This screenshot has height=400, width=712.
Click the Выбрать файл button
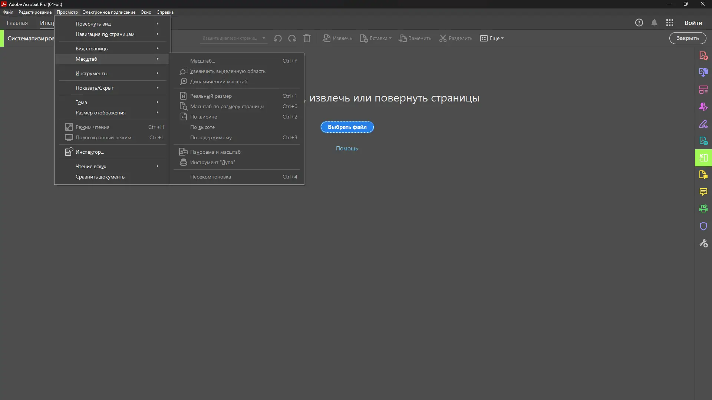(x=347, y=127)
